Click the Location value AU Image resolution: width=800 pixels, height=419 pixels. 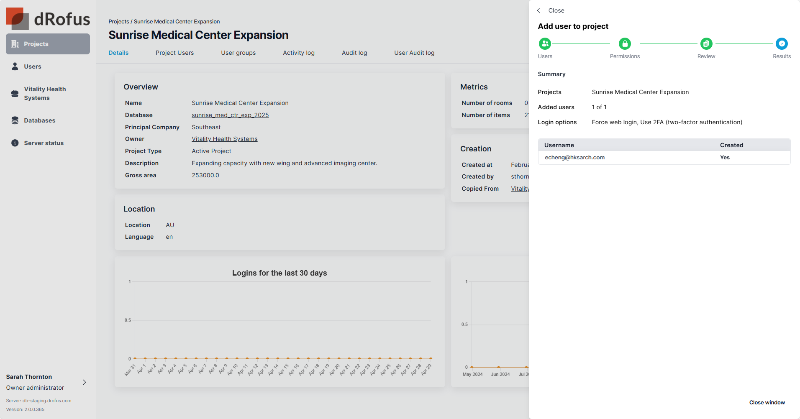[170, 225]
